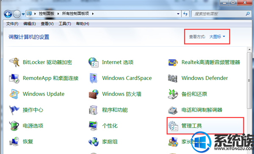This screenshot has width=254, height=154.
Task: Open the Windows Update icon
Action: [x=14, y=94]
